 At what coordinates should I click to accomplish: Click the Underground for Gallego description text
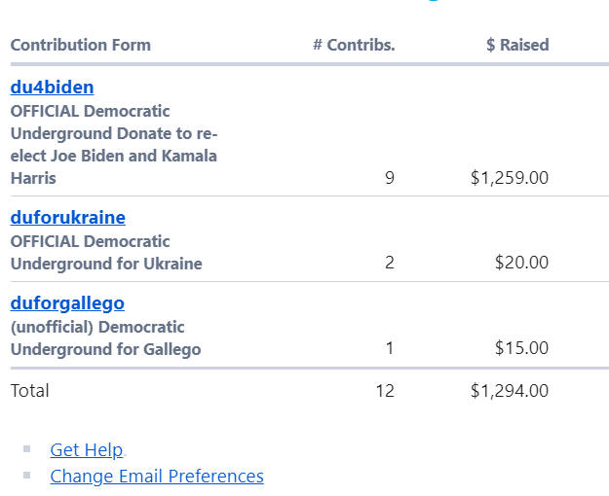click(105, 338)
